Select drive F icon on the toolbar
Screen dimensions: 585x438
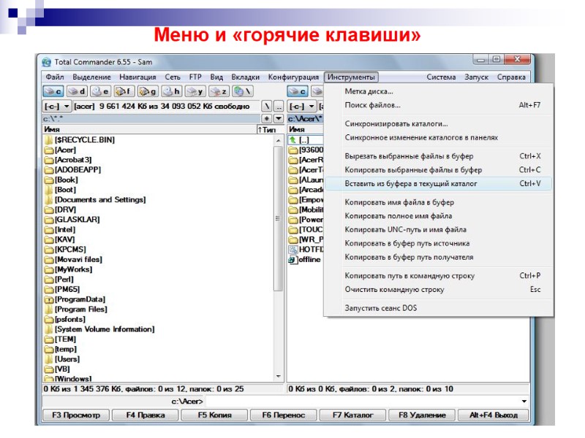click(x=124, y=91)
